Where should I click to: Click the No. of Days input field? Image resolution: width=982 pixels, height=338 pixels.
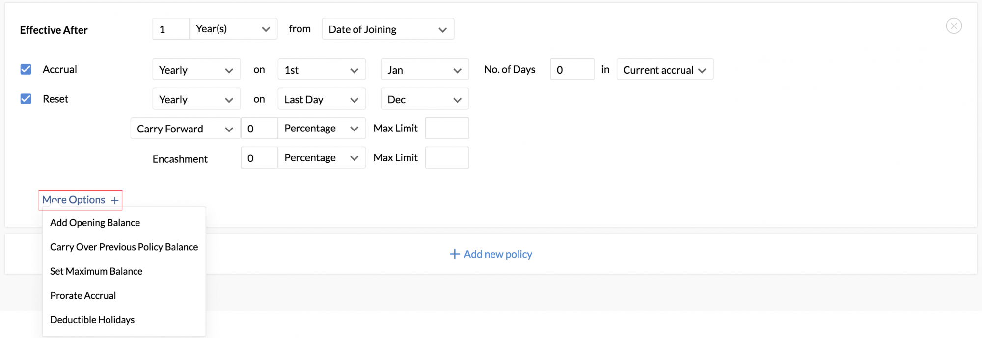coord(572,70)
